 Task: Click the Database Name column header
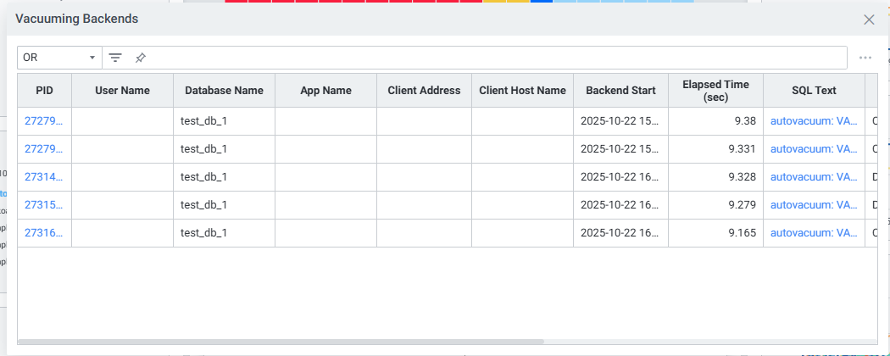(224, 91)
